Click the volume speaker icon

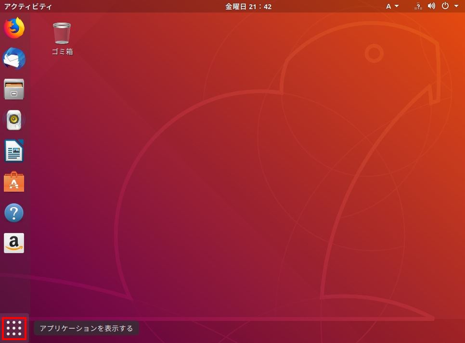(431, 6)
